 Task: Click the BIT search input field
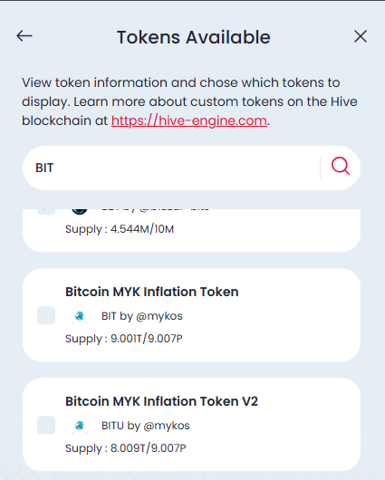171,168
